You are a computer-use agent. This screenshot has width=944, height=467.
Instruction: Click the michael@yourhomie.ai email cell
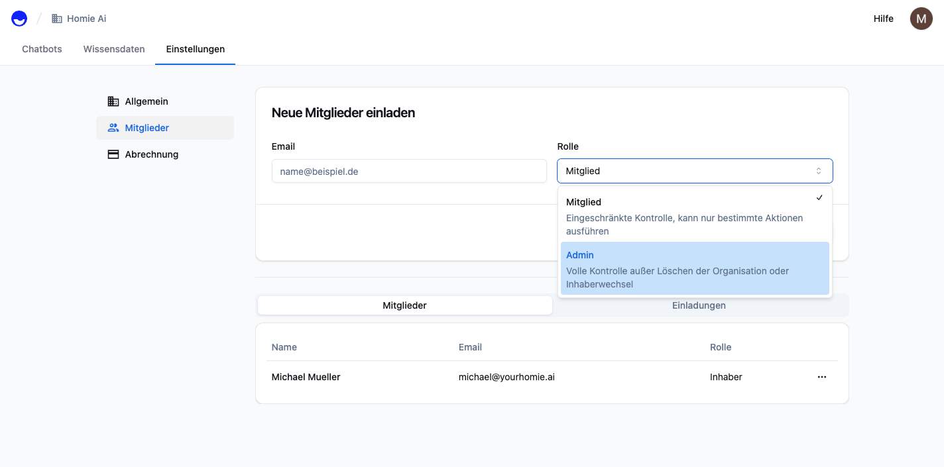click(506, 377)
